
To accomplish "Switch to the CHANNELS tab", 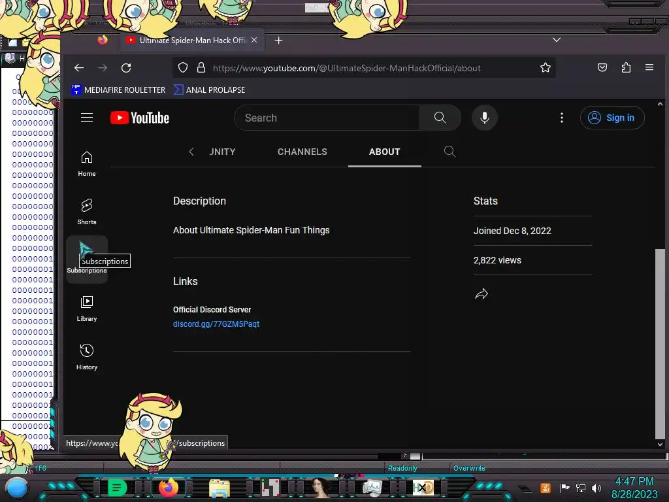I will [302, 152].
